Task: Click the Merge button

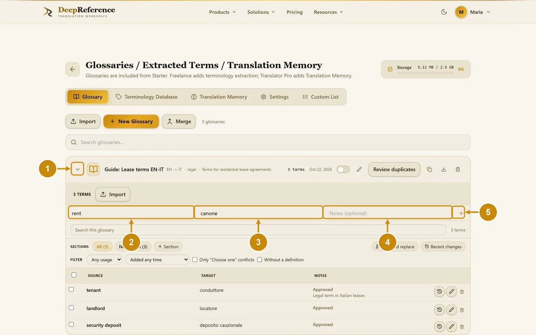Action: 179,121
